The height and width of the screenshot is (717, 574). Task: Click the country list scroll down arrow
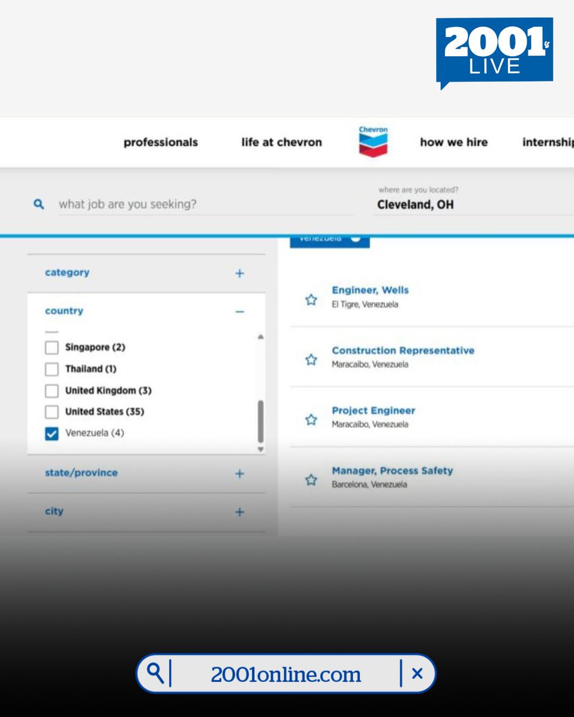click(x=260, y=449)
